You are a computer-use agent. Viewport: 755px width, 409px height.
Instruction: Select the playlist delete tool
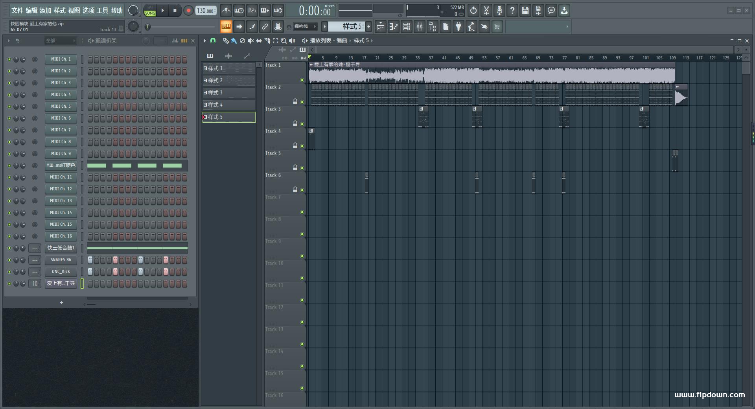pos(242,41)
